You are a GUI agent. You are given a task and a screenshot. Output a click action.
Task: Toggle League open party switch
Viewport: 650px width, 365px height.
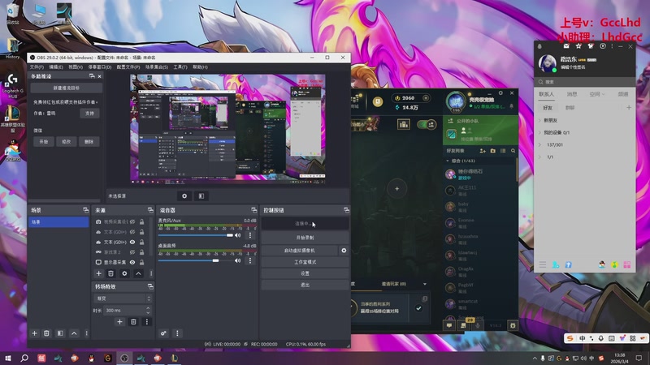tap(426, 124)
